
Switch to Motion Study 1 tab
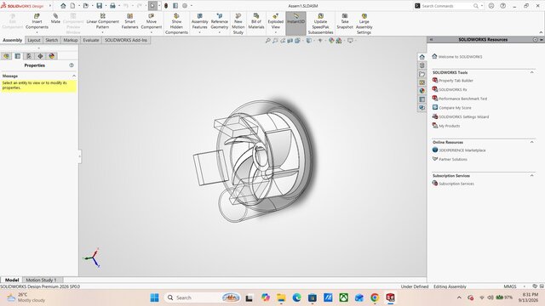pos(41,280)
